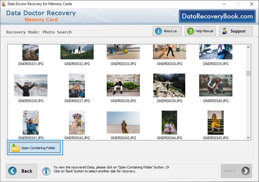Image resolution: width=259 pixels, height=182 pixels.
Task: Select thumbnail GNDR00338.JPG
Action: click(x=123, y=85)
